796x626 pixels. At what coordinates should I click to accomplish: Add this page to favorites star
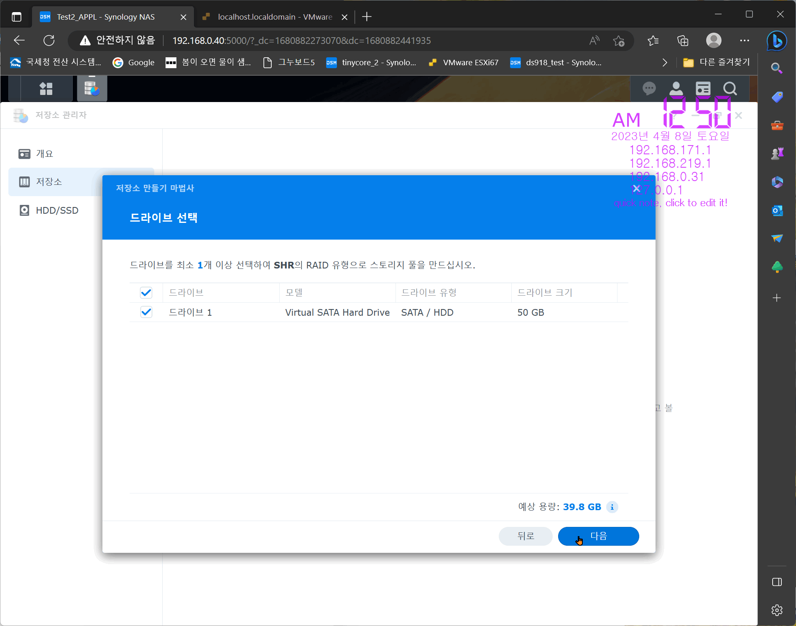pyautogui.click(x=619, y=41)
